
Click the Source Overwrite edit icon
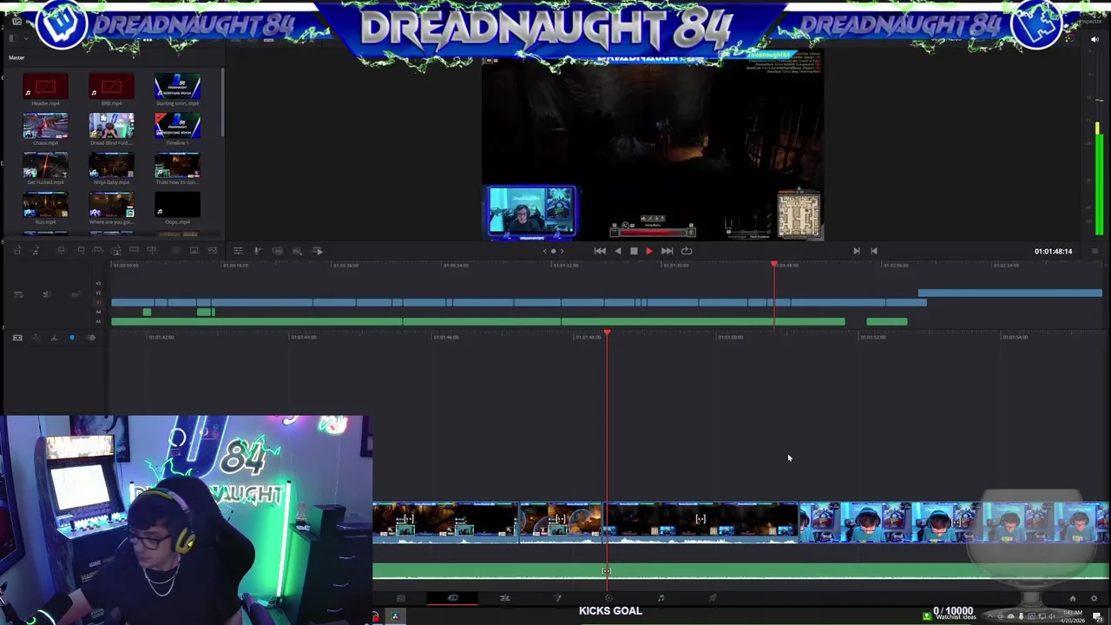click(x=152, y=251)
